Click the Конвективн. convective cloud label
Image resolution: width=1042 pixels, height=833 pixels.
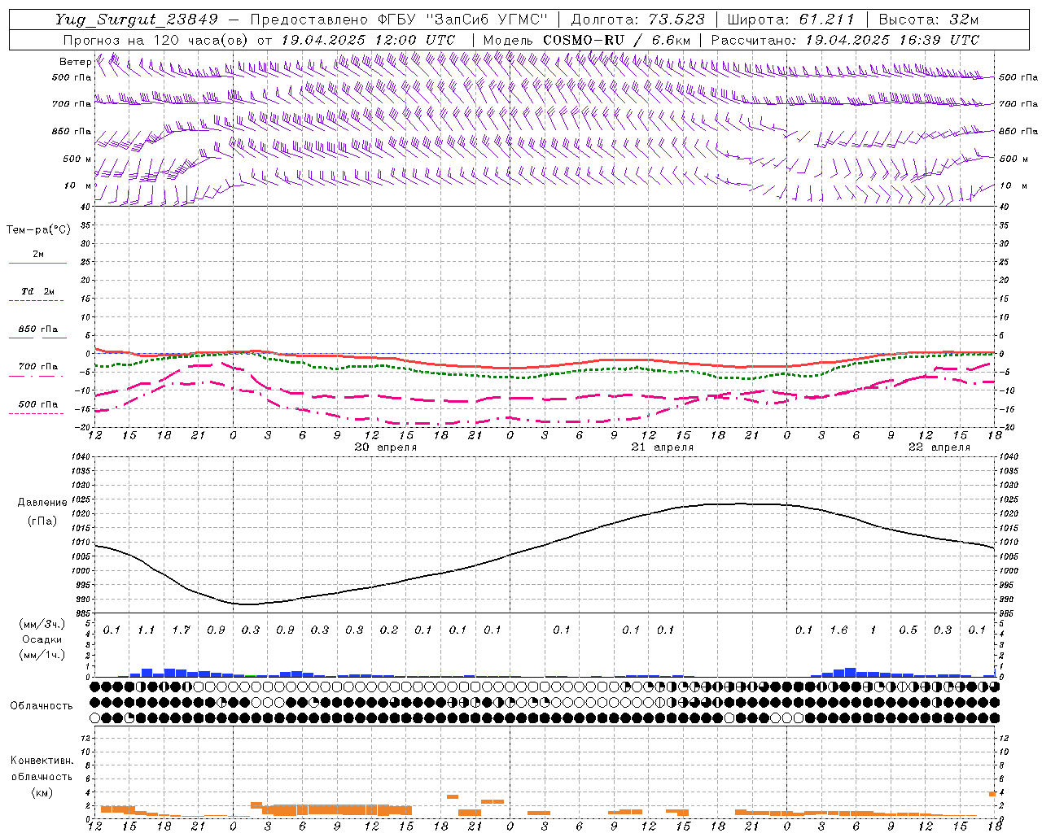(42, 761)
